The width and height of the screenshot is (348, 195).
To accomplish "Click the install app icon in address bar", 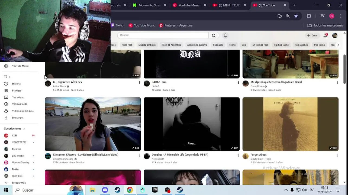I will [x=280, y=16].
